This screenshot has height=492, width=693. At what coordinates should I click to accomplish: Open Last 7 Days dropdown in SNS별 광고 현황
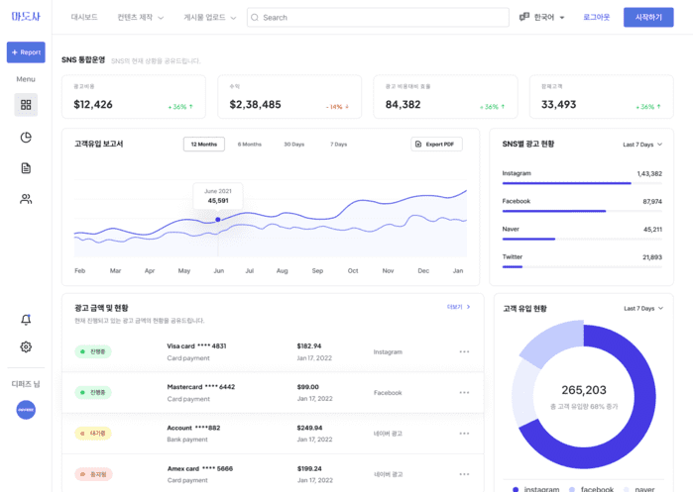tap(642, 145)
